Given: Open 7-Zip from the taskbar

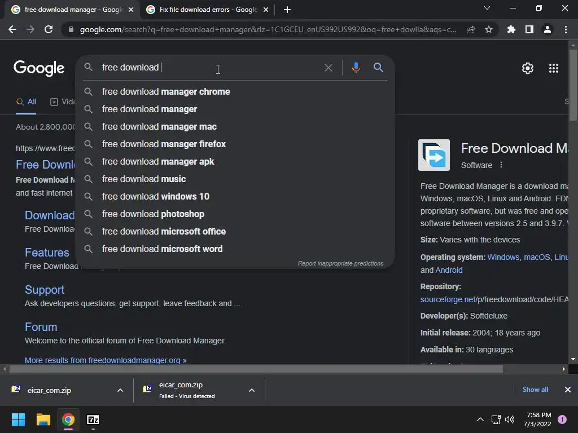Looking at the screenshot, I should pyautogui.click(x=93, y=419).
